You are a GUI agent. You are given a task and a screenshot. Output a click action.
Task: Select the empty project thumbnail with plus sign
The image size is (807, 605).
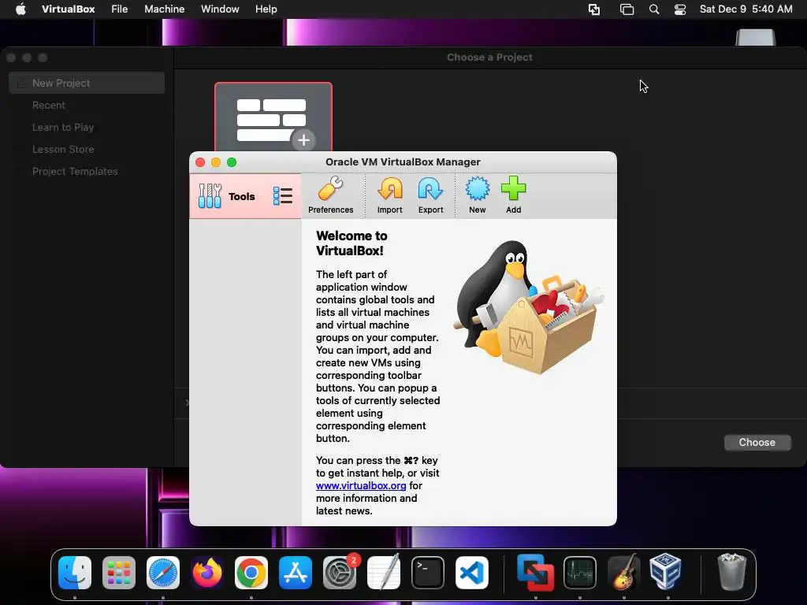click(273, 117)
